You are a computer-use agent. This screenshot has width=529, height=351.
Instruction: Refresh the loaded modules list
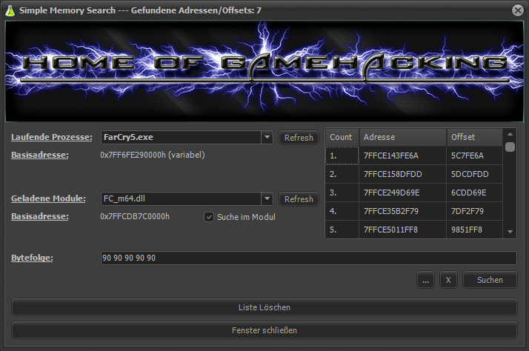299,199
